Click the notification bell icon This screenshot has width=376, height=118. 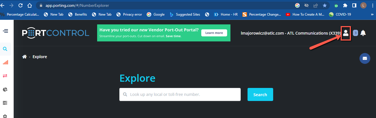363,33
